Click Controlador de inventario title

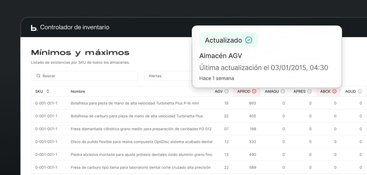click(75, 27)
